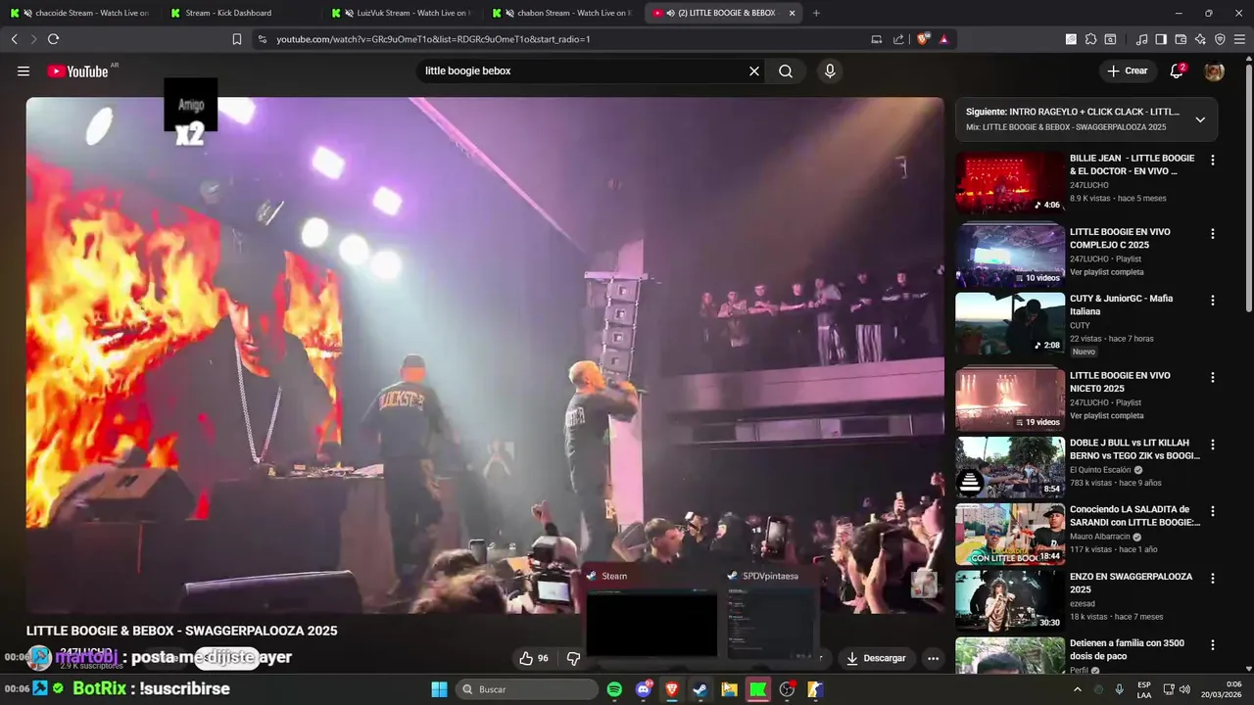The width and height of the screenshot is (1254, 705).
Task: Open El Quinto Escalón channel link
Action: (x=1100, y=470)
